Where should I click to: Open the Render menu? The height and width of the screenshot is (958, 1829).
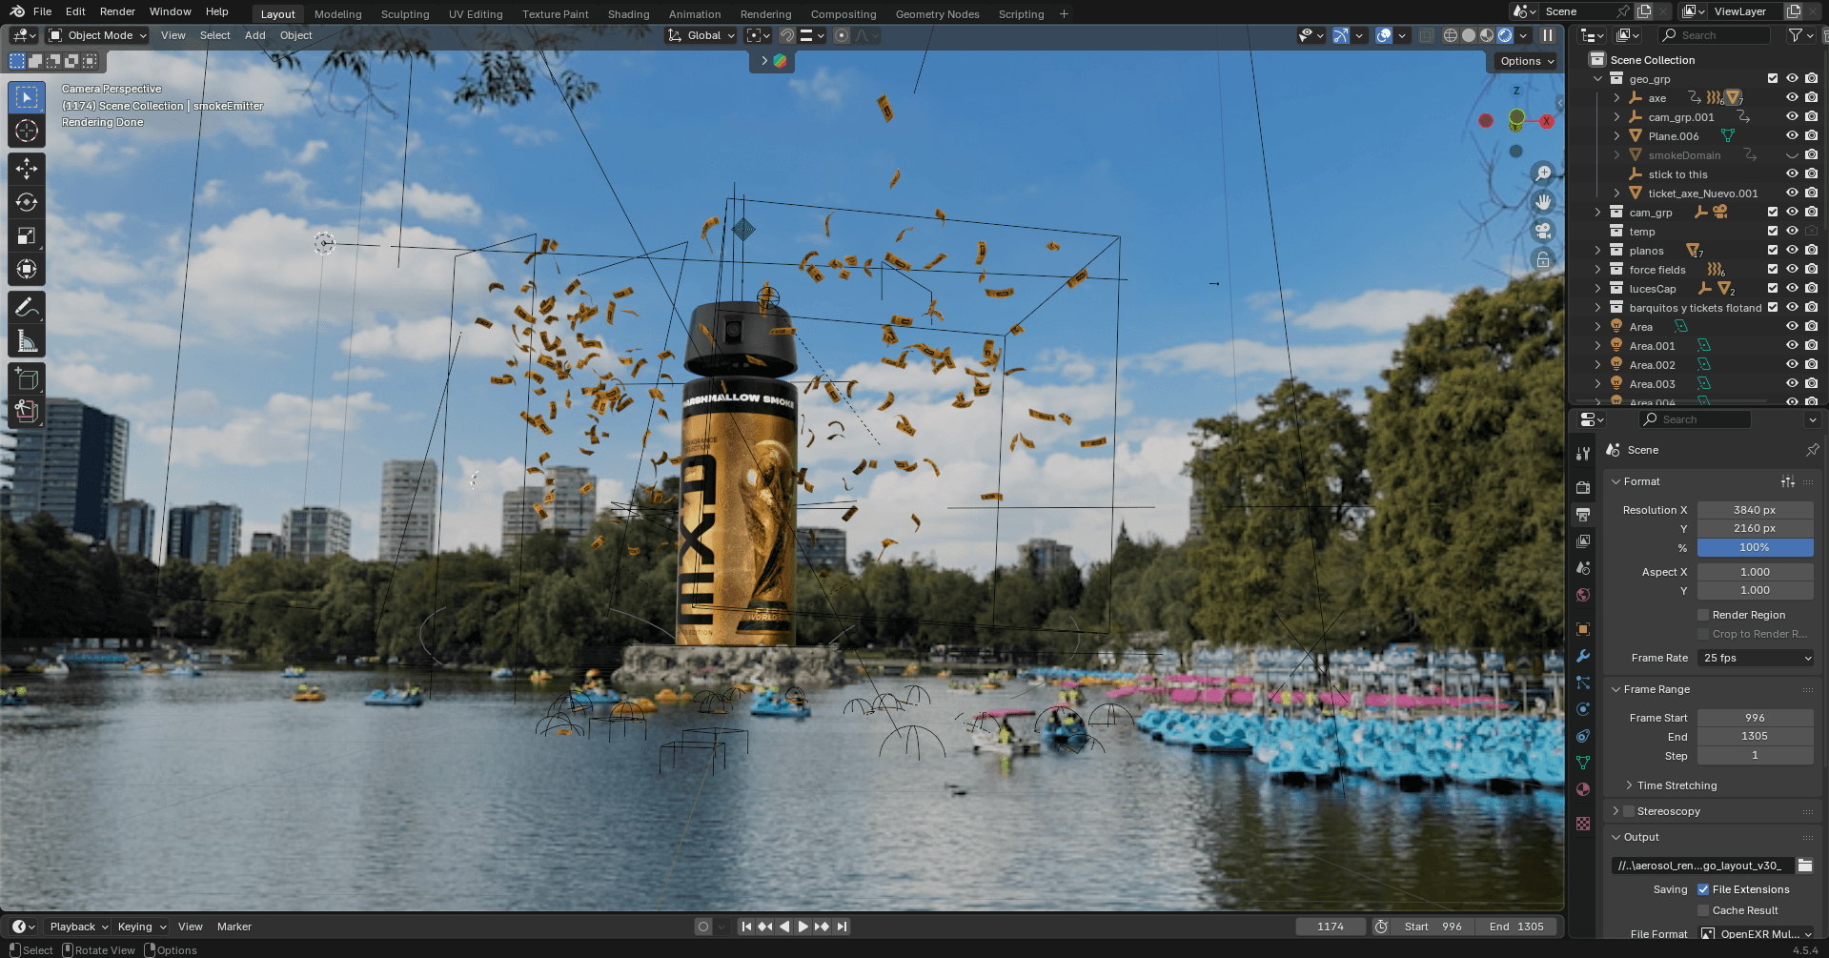click(x=117, y=11)
